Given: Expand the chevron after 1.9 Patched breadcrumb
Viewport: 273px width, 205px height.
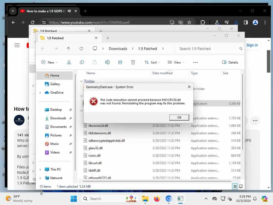Looking at the screenshot, I should coord(163,49).
